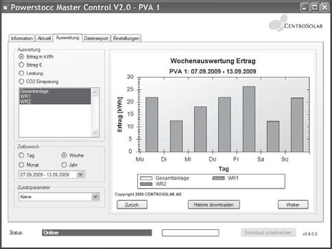
Task: Open the Einstellungen tab
Action: tap(126, 38)
